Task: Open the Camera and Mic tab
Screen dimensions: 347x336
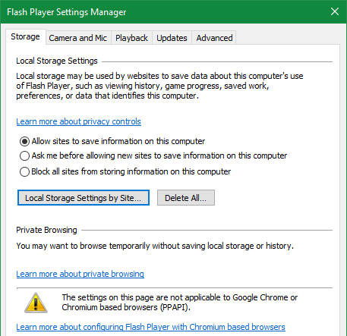Action: coord(78,38)
